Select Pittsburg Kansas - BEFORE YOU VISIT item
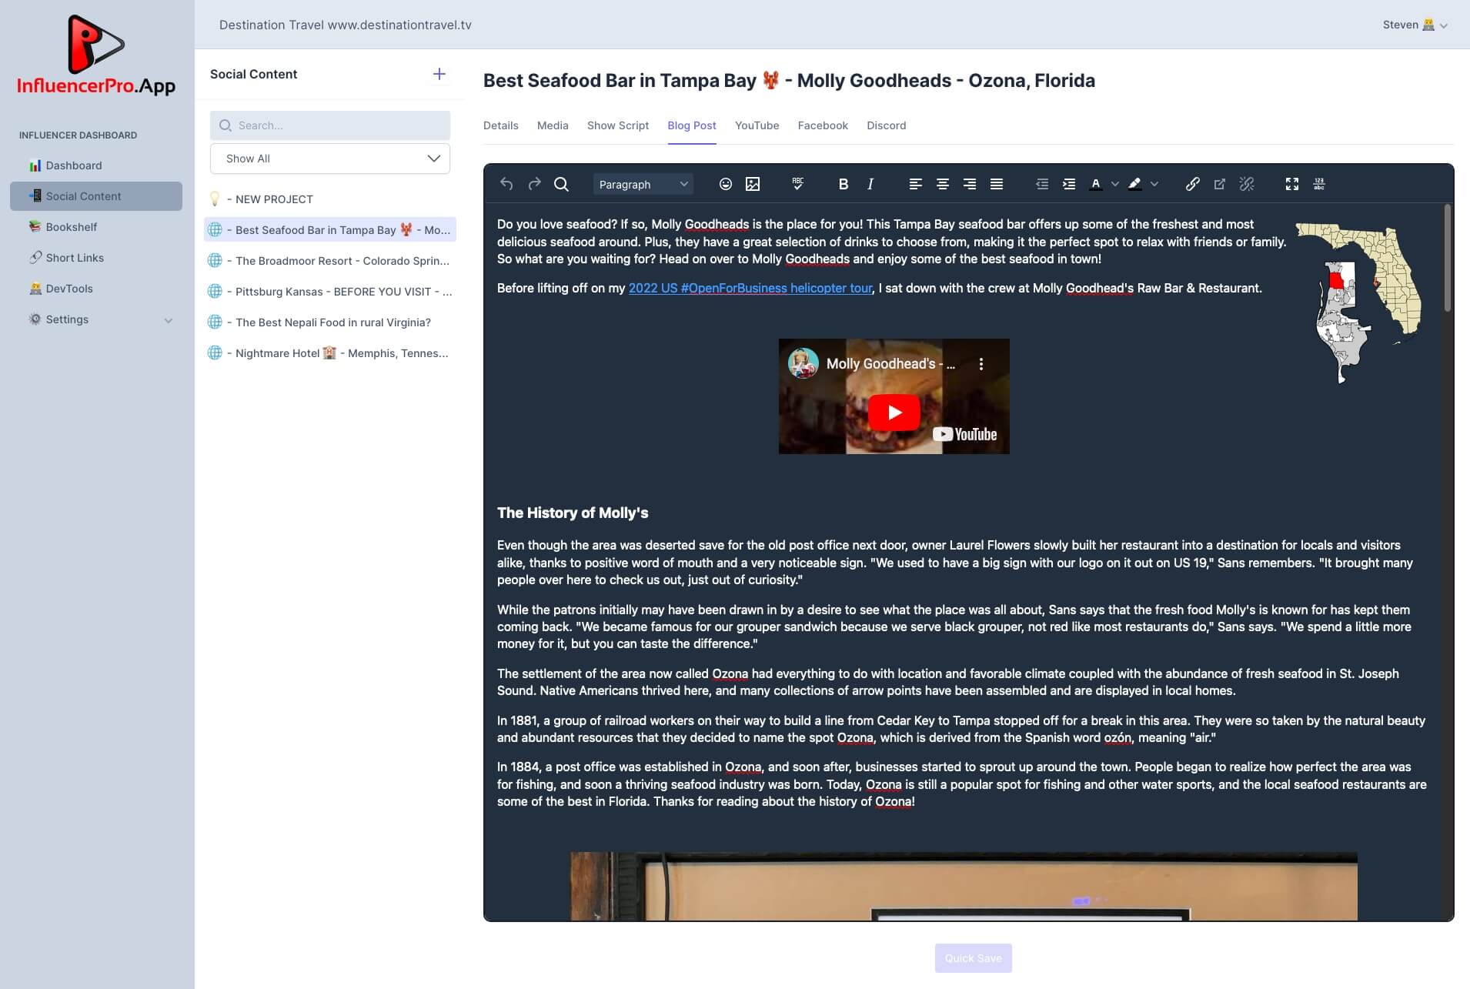1470x989 pixels. [330, 292]
